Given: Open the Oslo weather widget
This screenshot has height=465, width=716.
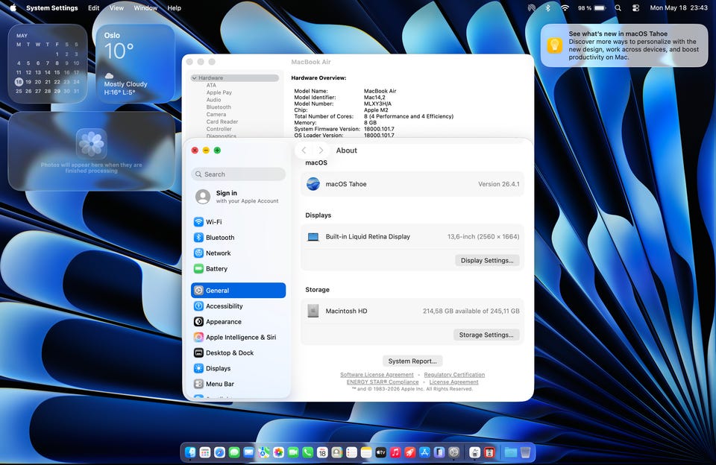Looking at the screenshot, I should coord(135,63).
